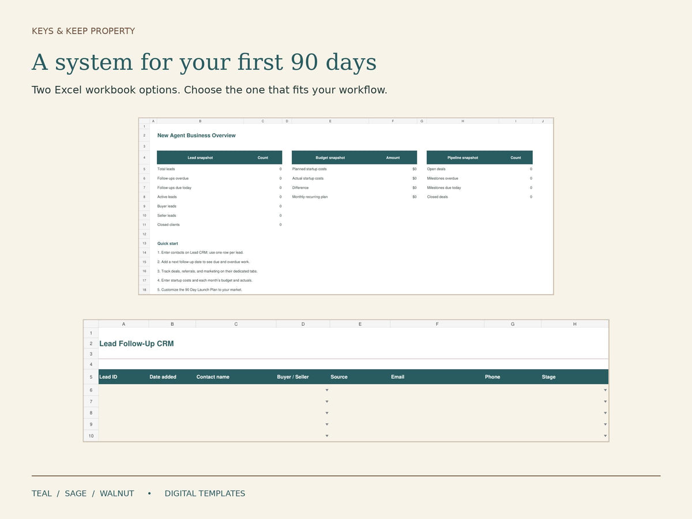Click the 'Add a next follow-up date' instruction
692x519 pixels.
[204, 262]
